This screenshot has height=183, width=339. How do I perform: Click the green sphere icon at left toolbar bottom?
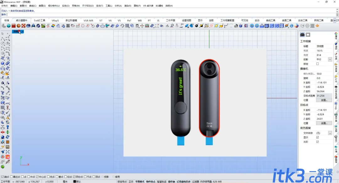coord(3,167)
